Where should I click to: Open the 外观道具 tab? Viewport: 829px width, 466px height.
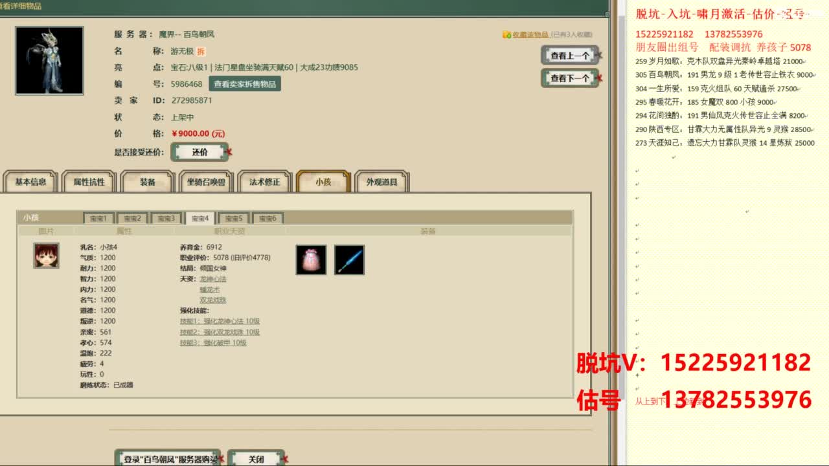pos(382,182)
